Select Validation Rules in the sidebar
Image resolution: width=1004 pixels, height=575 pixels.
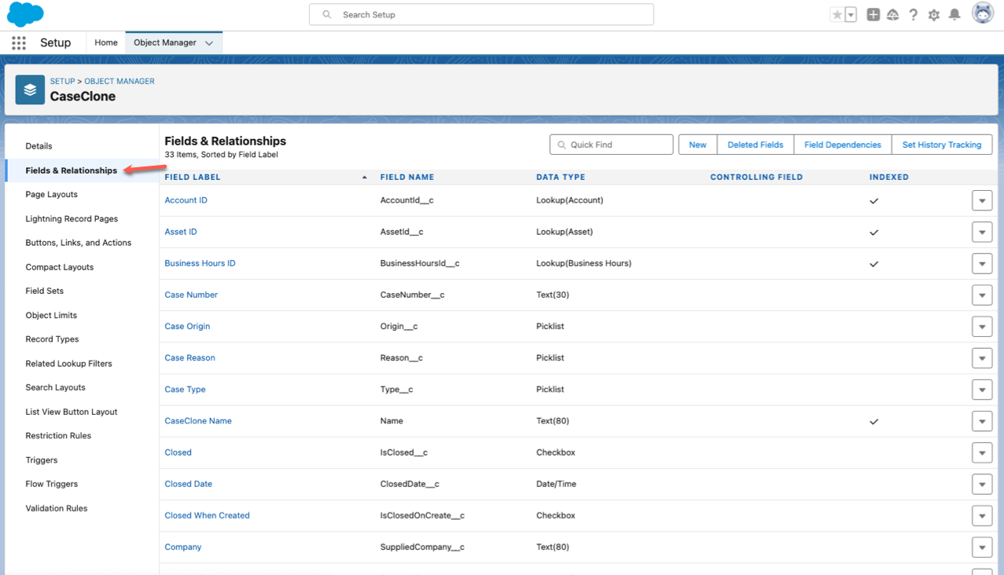[x=57, y=508]
